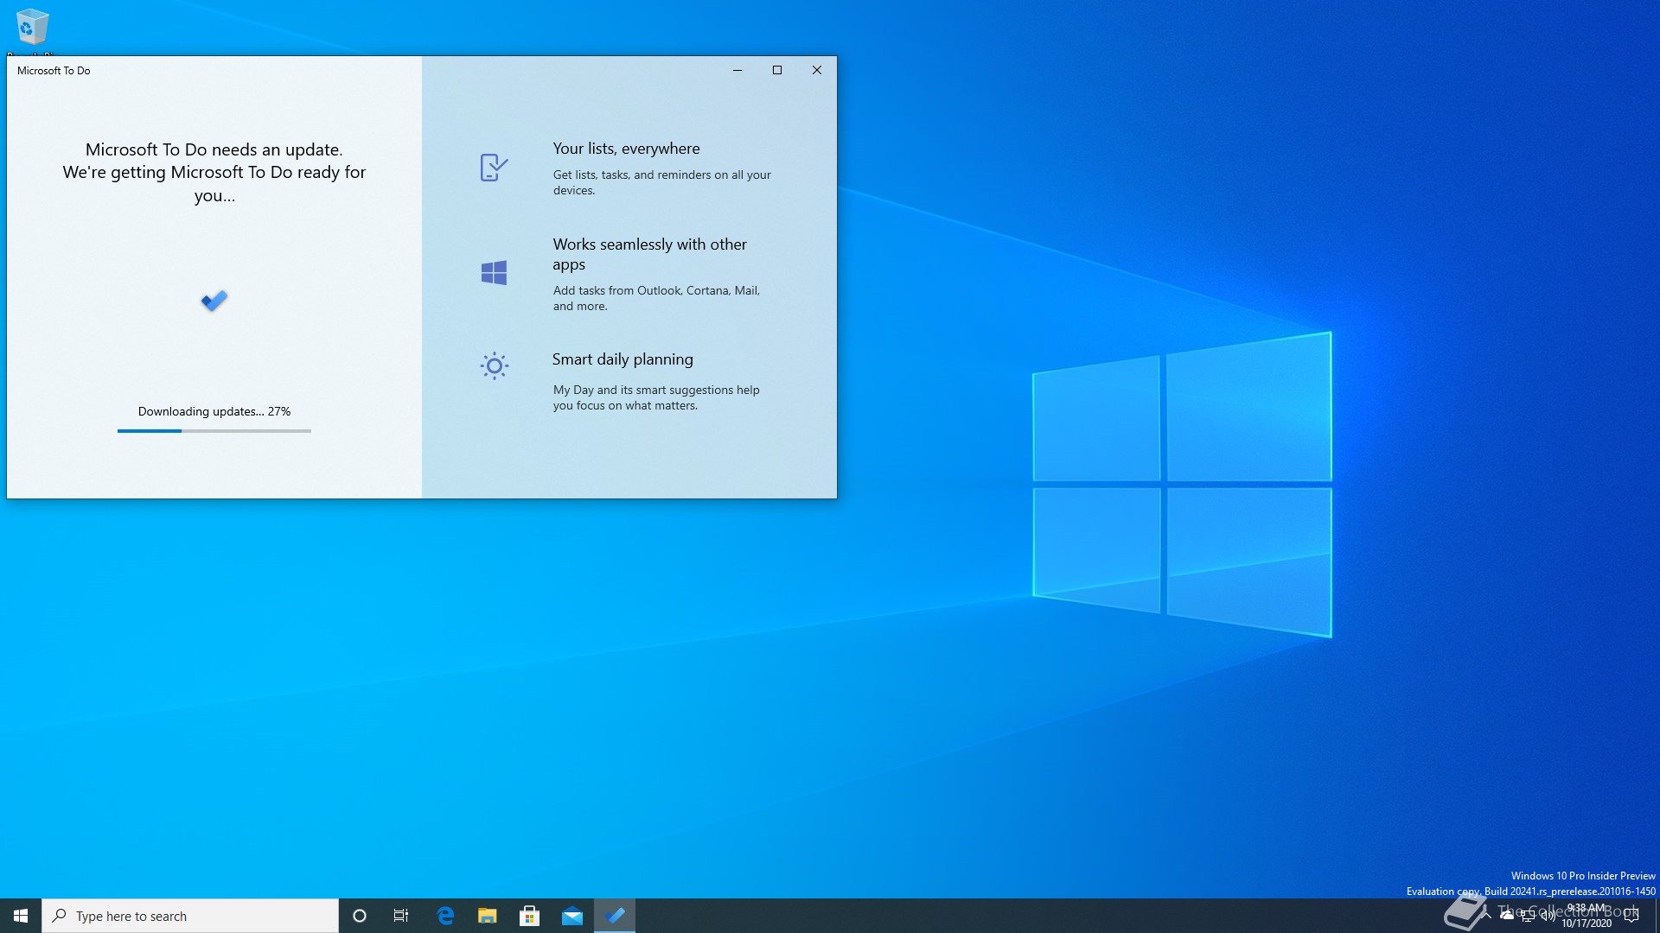Open Cortana from the taskbar
Image resolution: width=1660 pixels, height=933 pixels.
(360, 916)
